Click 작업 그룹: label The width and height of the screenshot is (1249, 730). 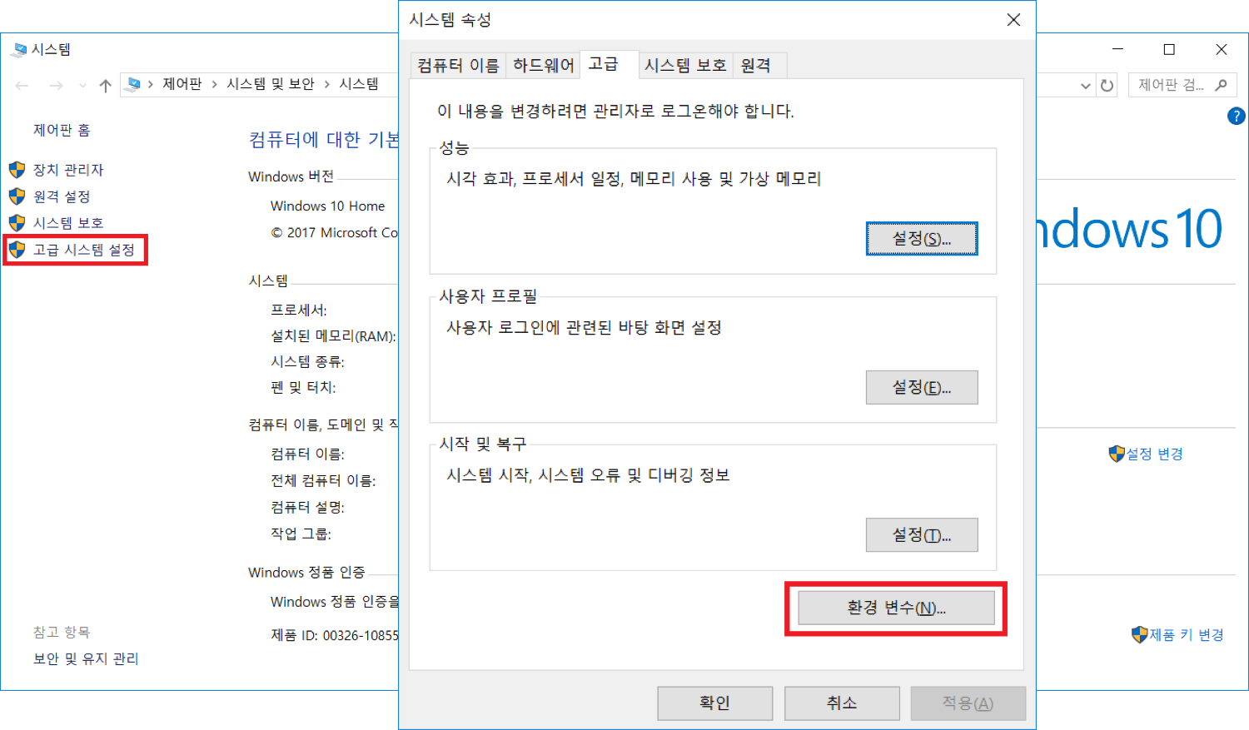point(301,534)
